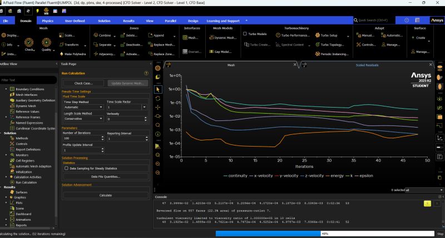Select Initialization in outline tree
The image size is (445, 238).
[x=25, y=172]
